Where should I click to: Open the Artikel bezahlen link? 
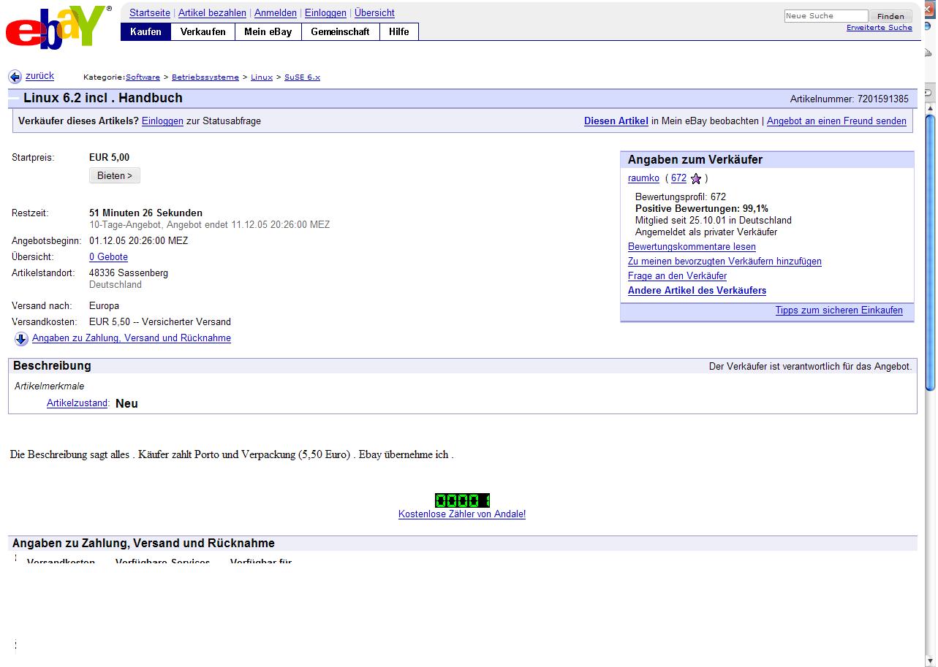coord(212,13)
